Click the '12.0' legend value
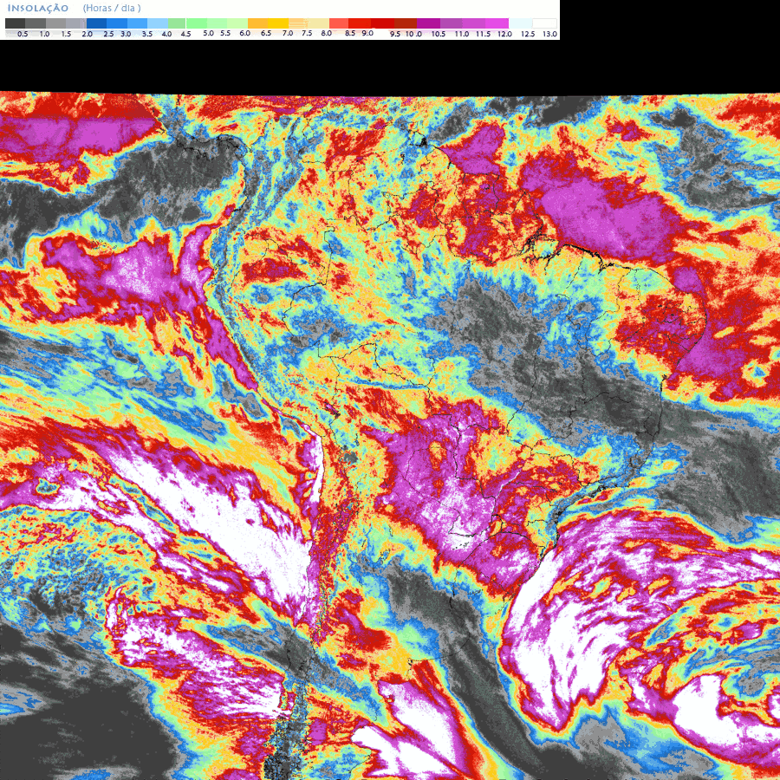This screenshot has height=780, width=780. (505, 34)
